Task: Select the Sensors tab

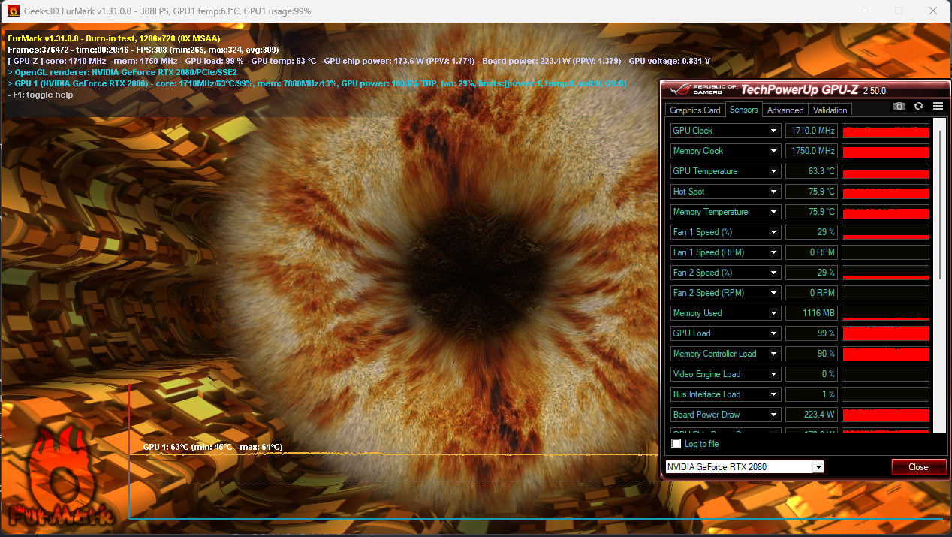Action: click(x=744, y=110)
